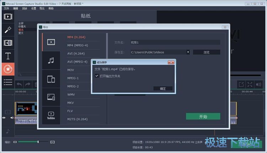Open the More tools list icon
Screen dimensions: 267x153
(x=8, y=82)
